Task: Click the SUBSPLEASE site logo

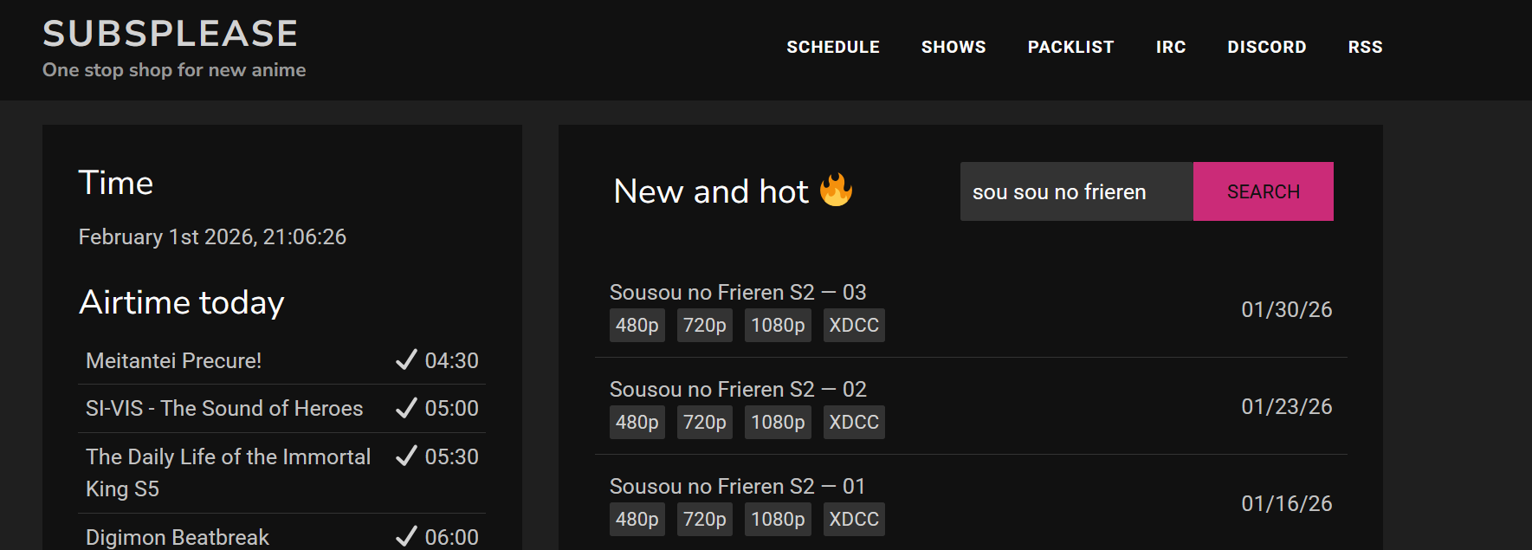Action: [x=170, y=34]
